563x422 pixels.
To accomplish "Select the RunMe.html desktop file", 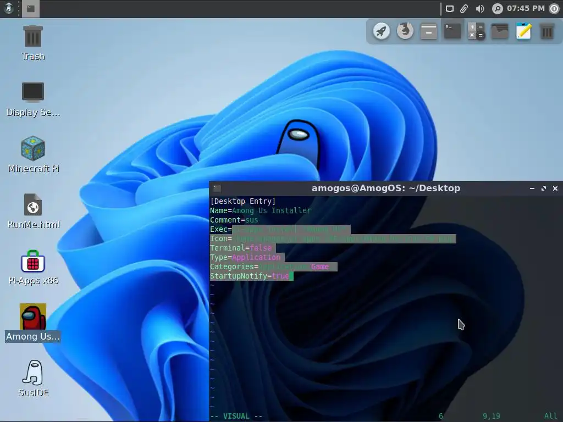I will coord(33,212).
